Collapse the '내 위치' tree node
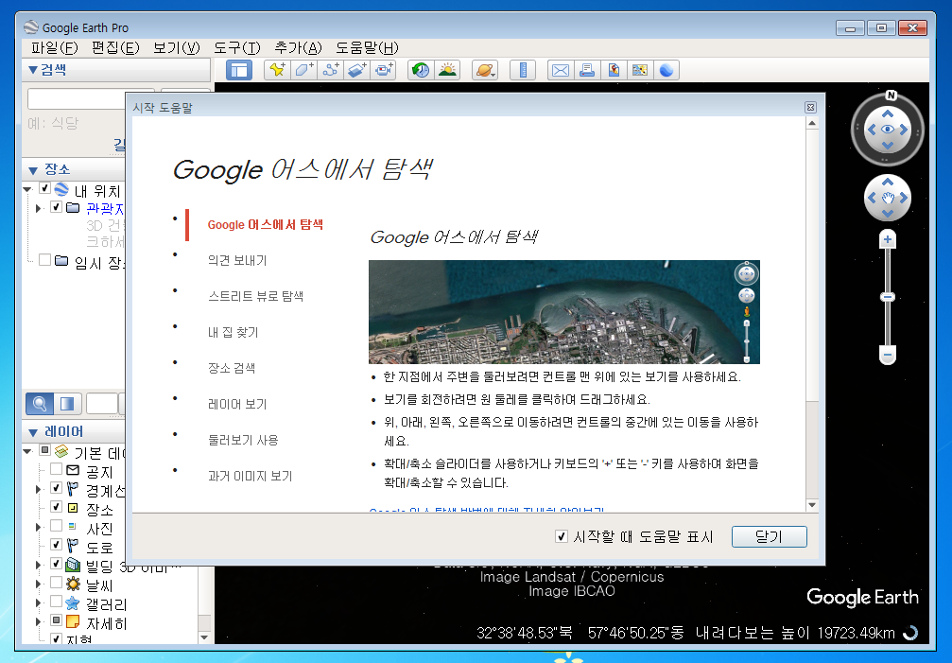Image resolution: width=952 pixels, height=663 pixels. tap(28, 189)
